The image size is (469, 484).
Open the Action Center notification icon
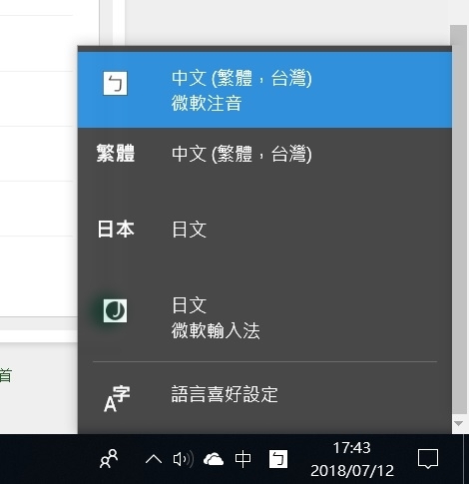click(x=428, y=459)
